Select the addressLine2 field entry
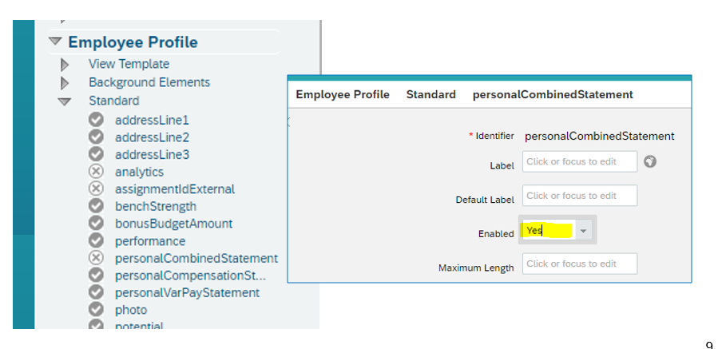 152,137
